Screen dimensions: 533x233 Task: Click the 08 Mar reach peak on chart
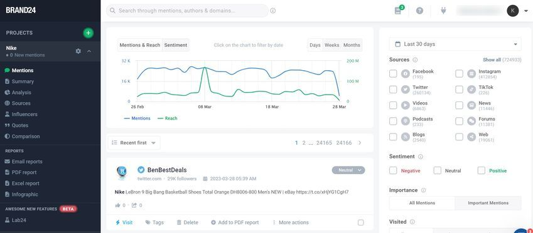point(205,68)
